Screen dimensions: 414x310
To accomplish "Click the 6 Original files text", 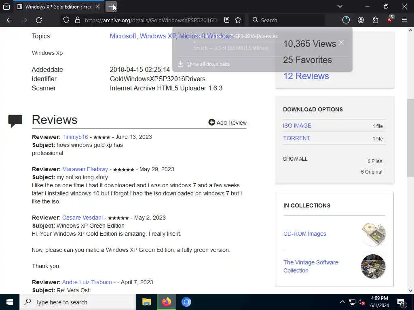I will tap(372, 172).
